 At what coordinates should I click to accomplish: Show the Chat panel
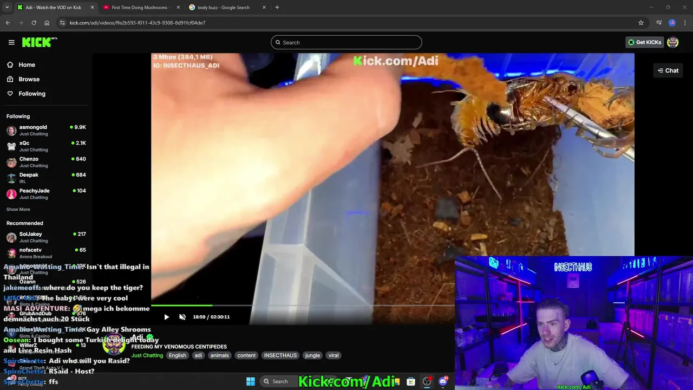tap(668, 70)
